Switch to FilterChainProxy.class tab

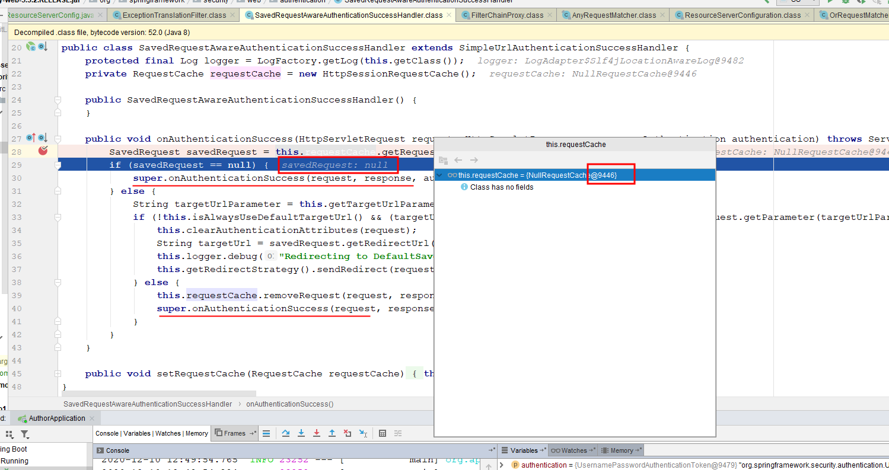(x=507, y=15)
